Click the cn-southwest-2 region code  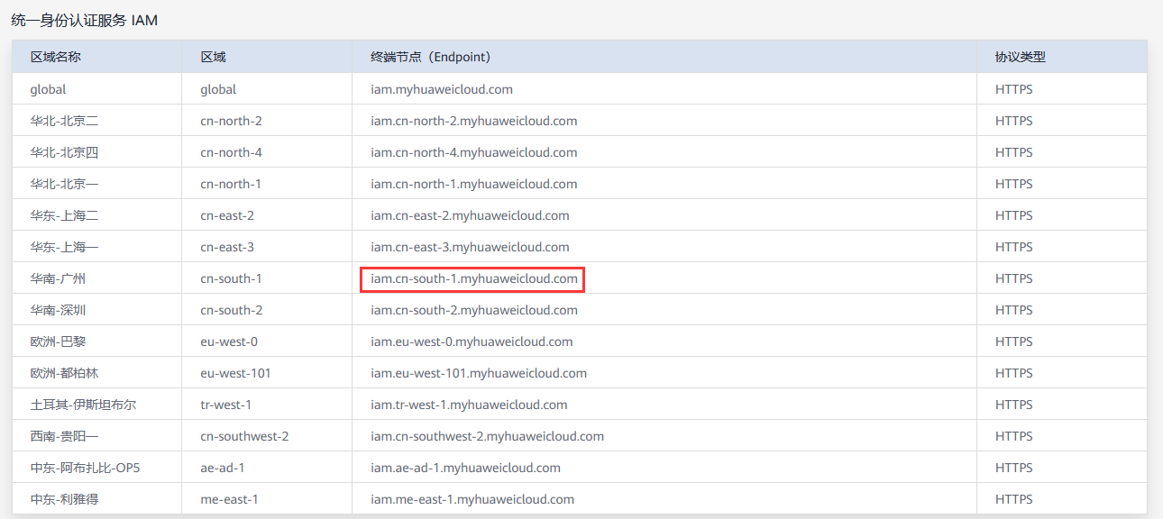click(244, 436)
